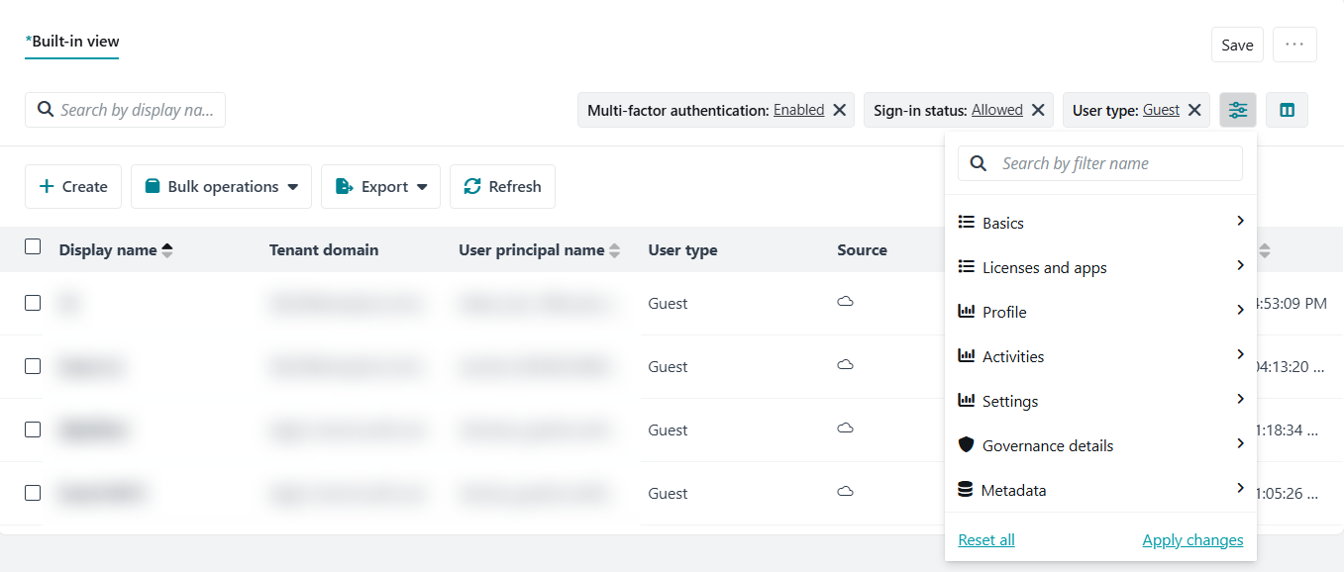
Task: Remove the User type Guest filter
Action: tap(1194, 110)
